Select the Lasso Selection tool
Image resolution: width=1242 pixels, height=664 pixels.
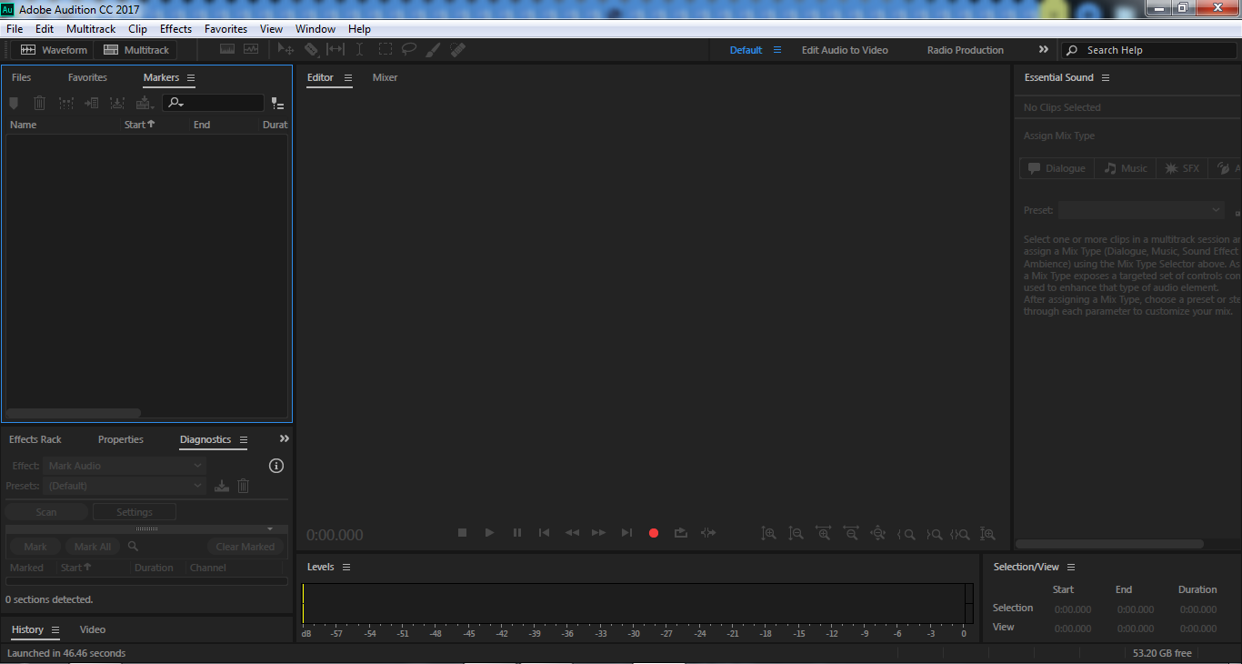409,50
